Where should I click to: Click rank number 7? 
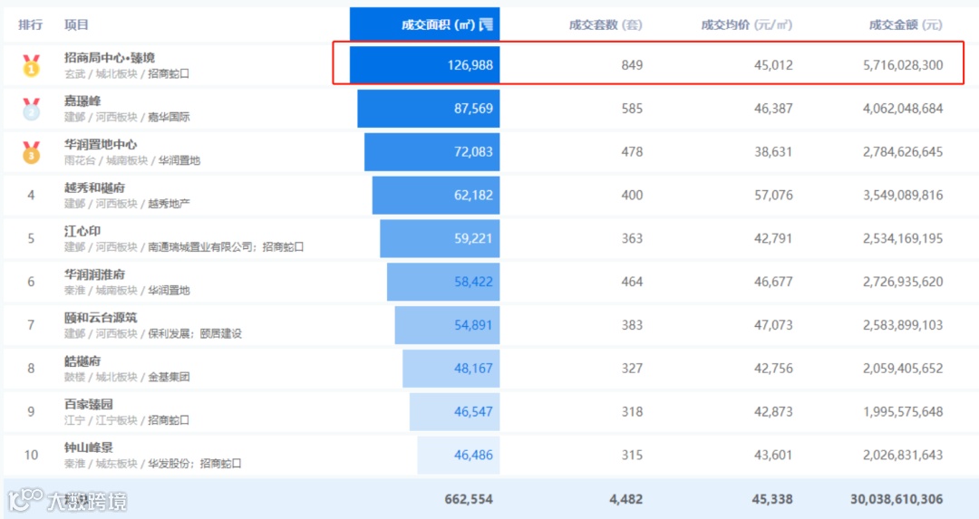[31, 325]
